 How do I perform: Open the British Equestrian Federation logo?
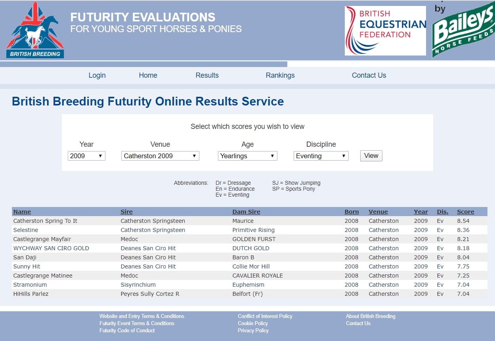tap(385, 31)
